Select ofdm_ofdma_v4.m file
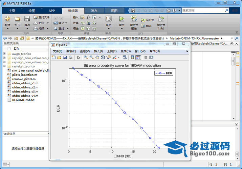Viewport: 242px width, 169px height. coord(25,96)
